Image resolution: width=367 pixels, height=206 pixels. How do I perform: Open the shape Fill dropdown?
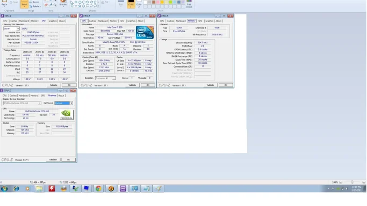click(x=105, y=2)
